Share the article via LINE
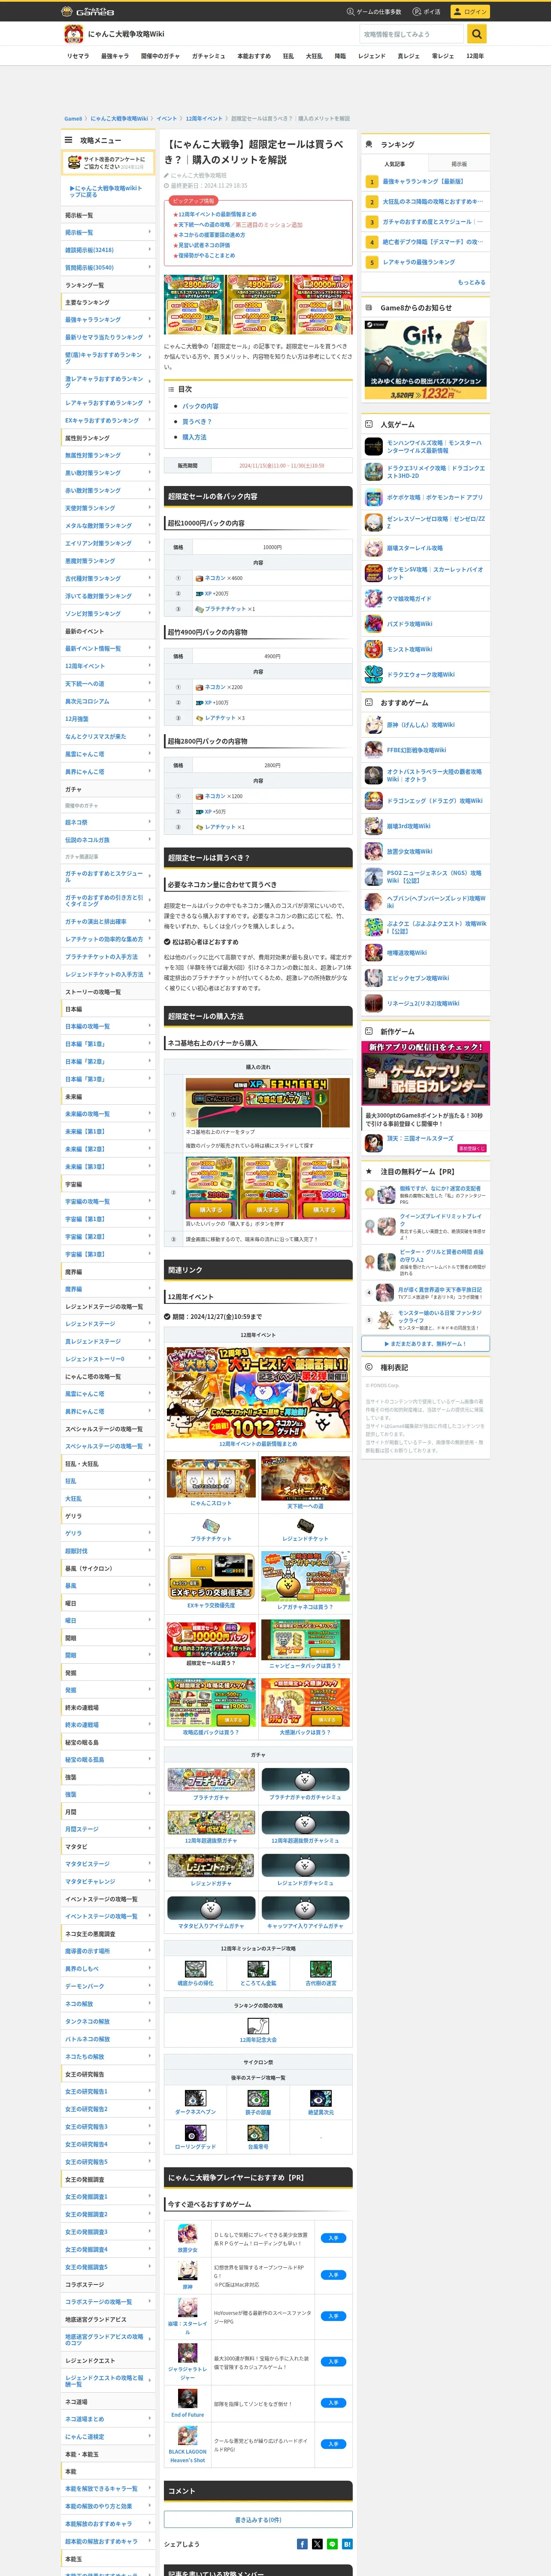The image size is (551, 2576). [x=332, y=2543]
